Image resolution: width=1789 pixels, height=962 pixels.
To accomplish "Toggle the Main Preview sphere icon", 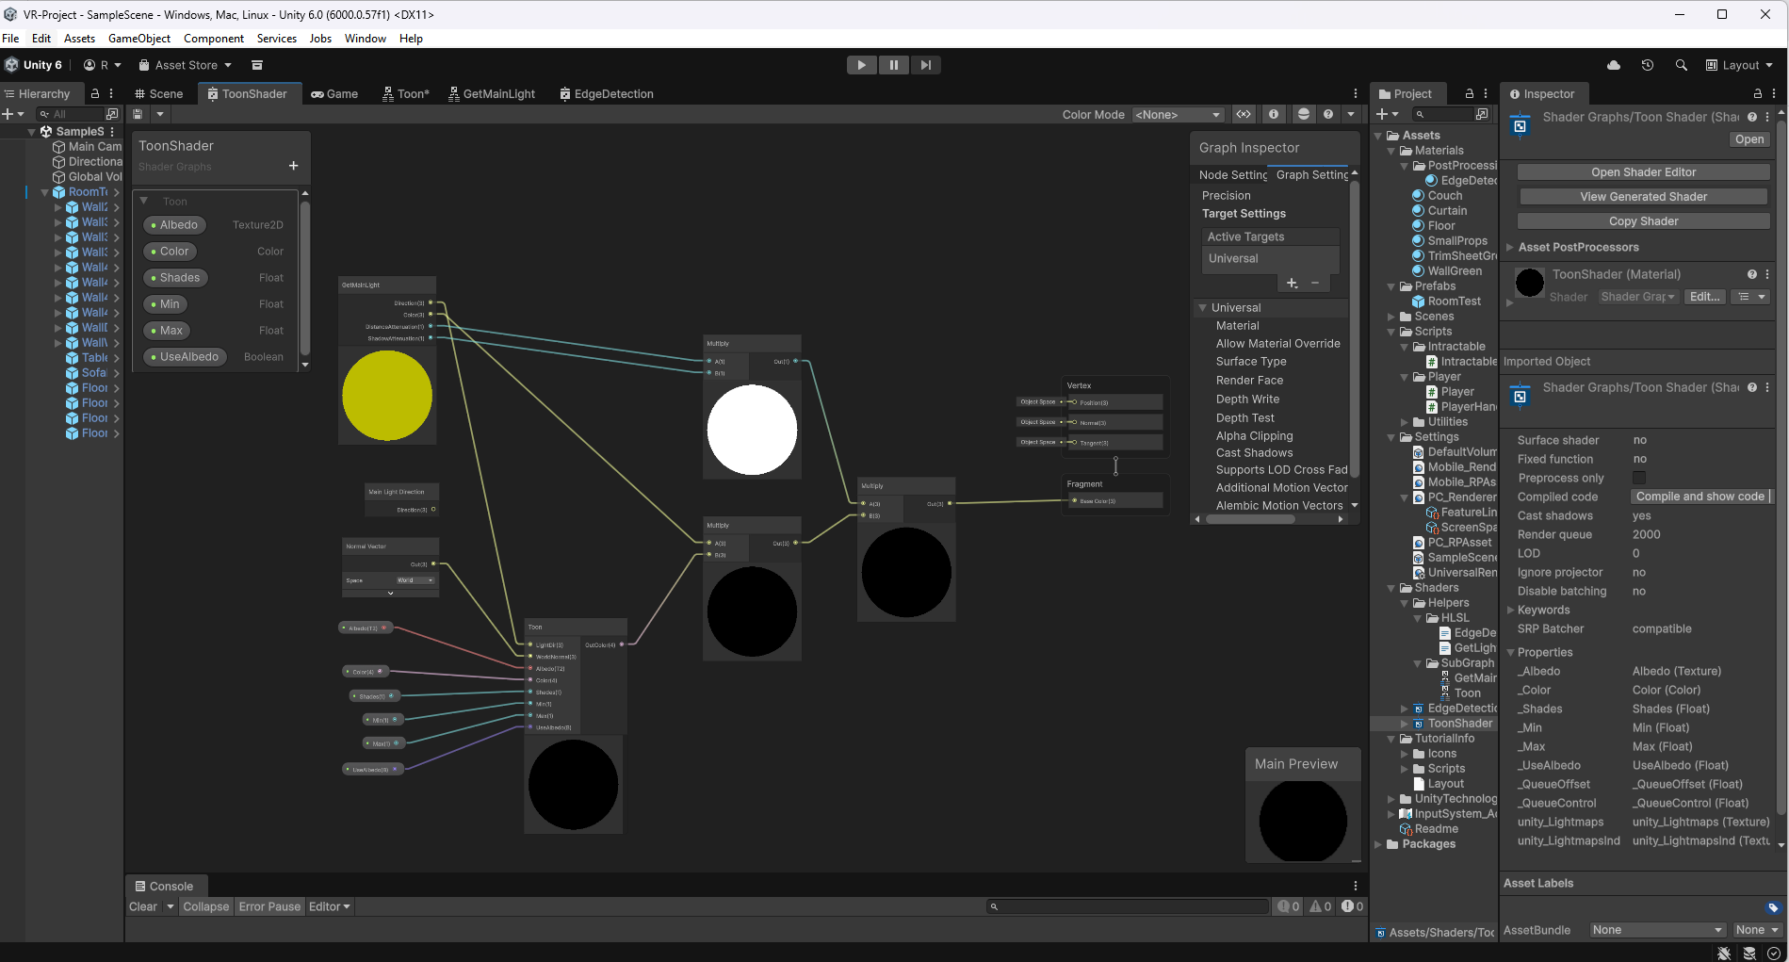I will pyautogui.click(x=1303, y=114).
